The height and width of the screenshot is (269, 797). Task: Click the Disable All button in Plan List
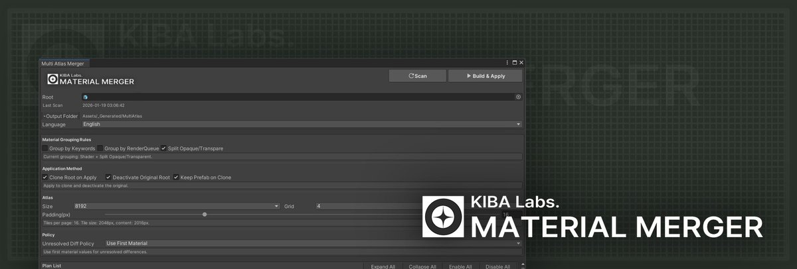[497, 266]
